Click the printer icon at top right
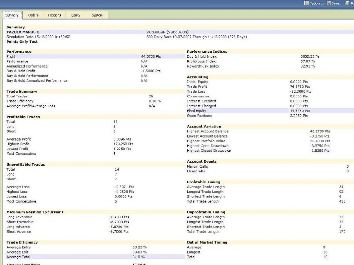Image resolution: width=354 pixels, height=265 pixels. pyautogui.click(x=347, y=3)
